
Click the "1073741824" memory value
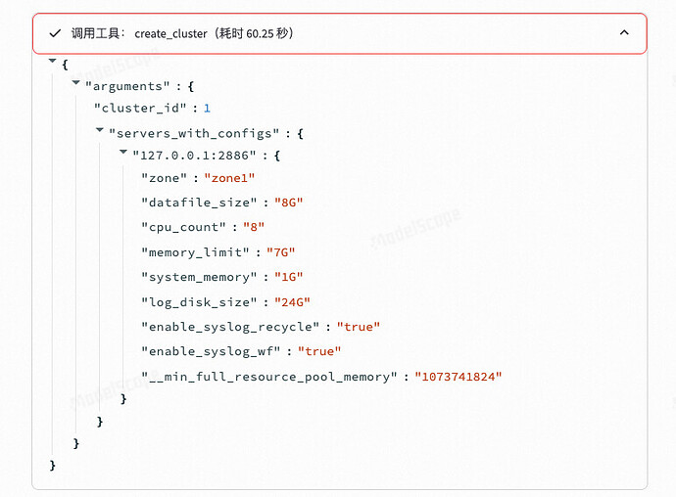click(459, 377)
